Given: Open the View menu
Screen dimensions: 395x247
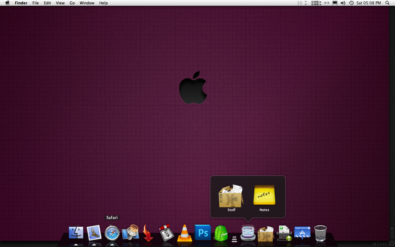Looking at the screenshot, I should 60,3.
